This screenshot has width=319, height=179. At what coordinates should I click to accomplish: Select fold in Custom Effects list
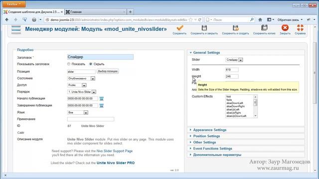pos(229,96)
